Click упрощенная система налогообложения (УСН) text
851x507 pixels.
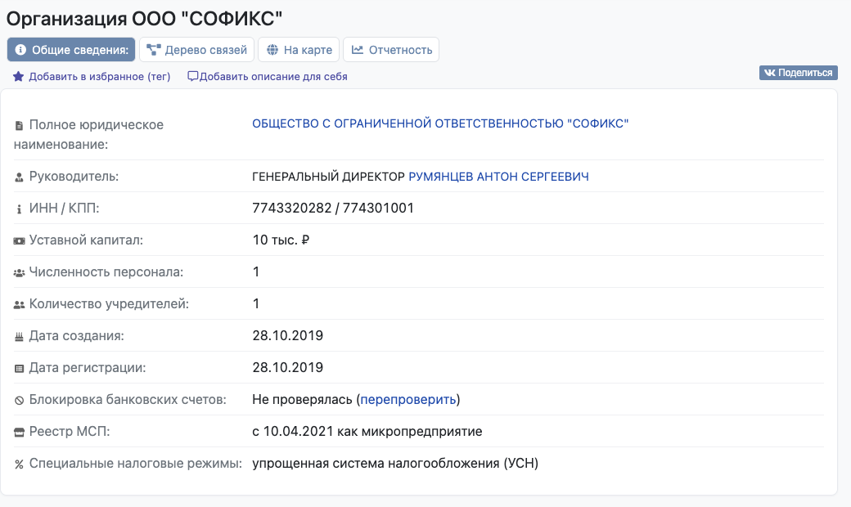pos(395,464)
